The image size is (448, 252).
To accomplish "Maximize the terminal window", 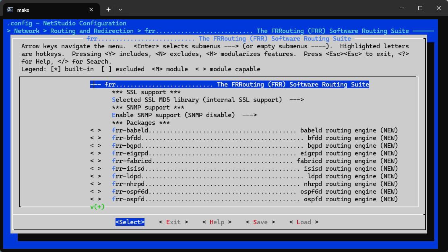I will coord(420,8).
